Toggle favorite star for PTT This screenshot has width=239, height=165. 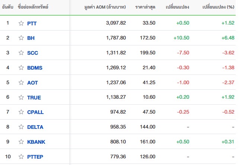click(x=21, y=23)
